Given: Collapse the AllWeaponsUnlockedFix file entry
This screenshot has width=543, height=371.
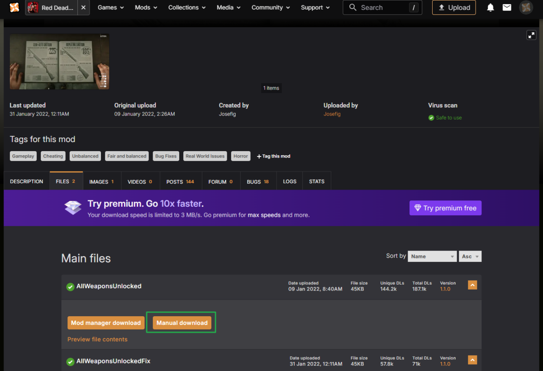Looking at the screenshot, I should coord(472,360).
